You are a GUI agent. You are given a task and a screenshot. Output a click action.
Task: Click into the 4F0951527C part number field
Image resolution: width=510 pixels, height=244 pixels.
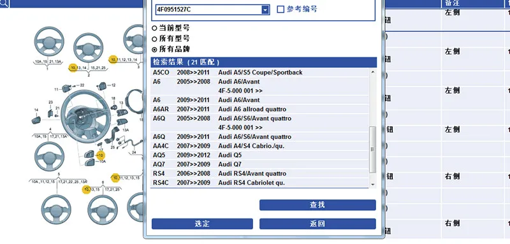pyautogui.click(x=209, y=10)
